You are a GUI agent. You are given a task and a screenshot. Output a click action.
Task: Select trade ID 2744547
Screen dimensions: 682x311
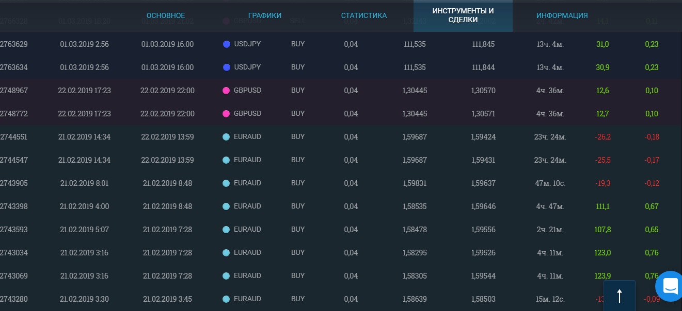(x=14, y=160)
